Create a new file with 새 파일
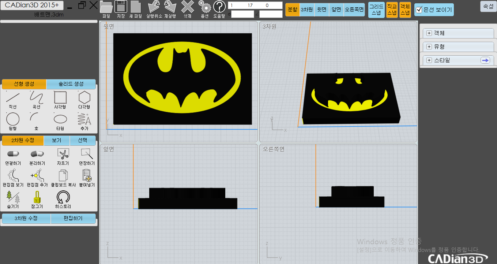 [136, 9]
